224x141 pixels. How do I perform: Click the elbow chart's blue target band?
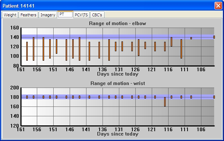click(118, 37)
